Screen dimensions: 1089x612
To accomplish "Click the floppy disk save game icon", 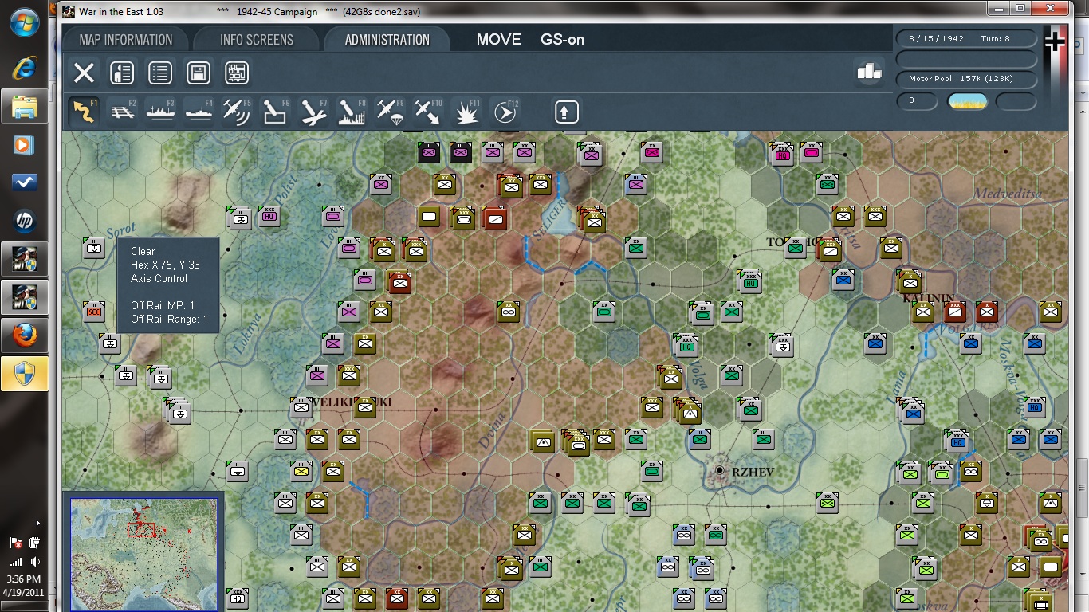I will pos(199,73).
